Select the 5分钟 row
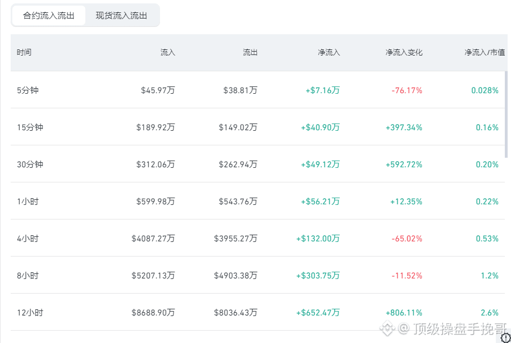 coord(258,90)
